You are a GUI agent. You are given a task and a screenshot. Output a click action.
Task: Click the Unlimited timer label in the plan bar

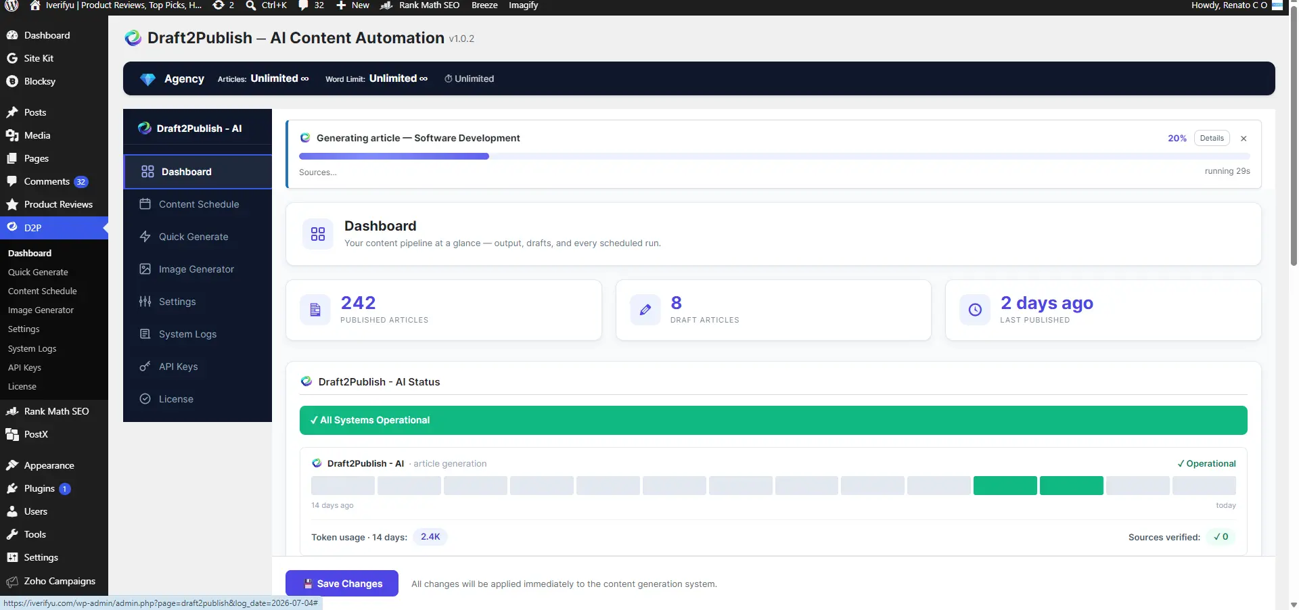(469, 78)
